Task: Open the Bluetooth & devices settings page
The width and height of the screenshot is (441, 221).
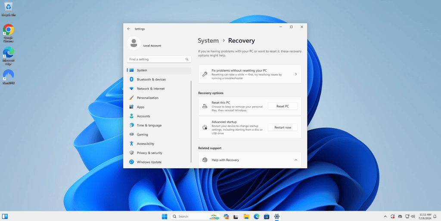Action: click(159, 80)
